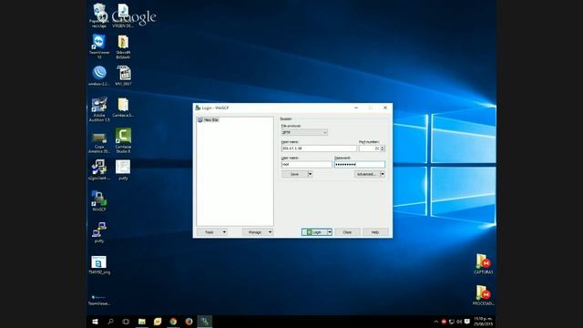The width and height of the screenshot is (583, 328).
Task: Open the Tools menu button
Action: click(212, 232)
